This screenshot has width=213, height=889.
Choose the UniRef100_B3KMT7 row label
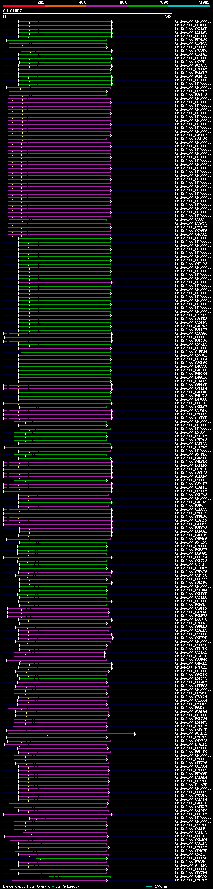pyautogui.click(x=191, y=330)
